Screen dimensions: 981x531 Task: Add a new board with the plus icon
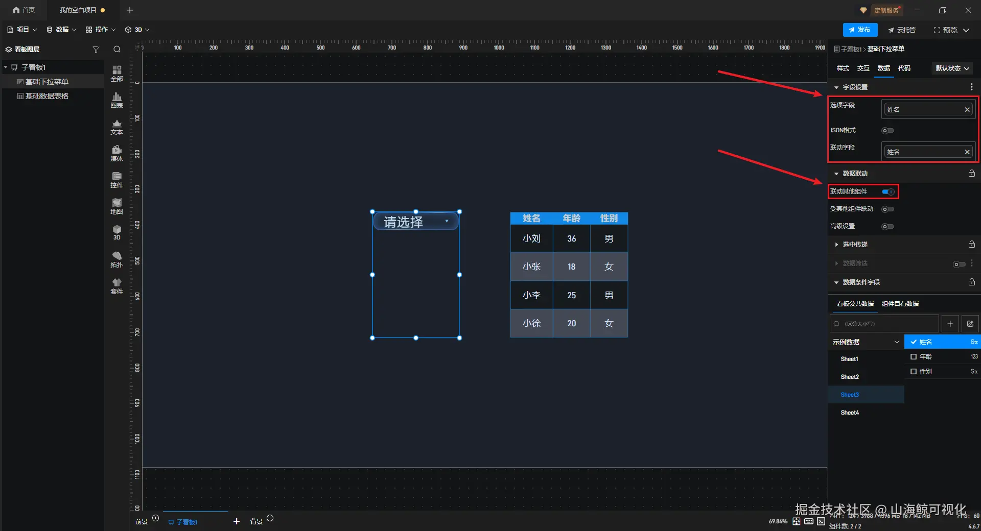pyautogui.click(x=236, y=521)
